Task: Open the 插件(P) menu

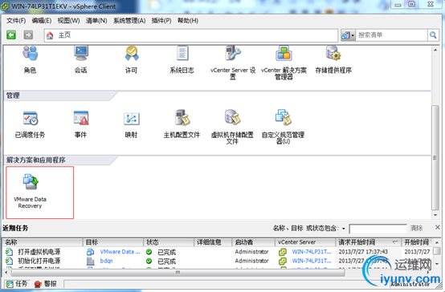Action: tap(161, 21)
